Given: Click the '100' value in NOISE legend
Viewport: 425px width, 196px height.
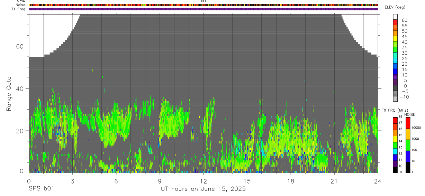Looking at the screenshot, I should (415, 150).
